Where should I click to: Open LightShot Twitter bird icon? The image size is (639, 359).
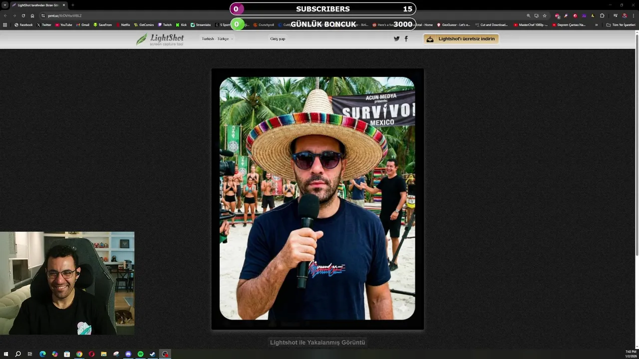[x=396, y=38]
